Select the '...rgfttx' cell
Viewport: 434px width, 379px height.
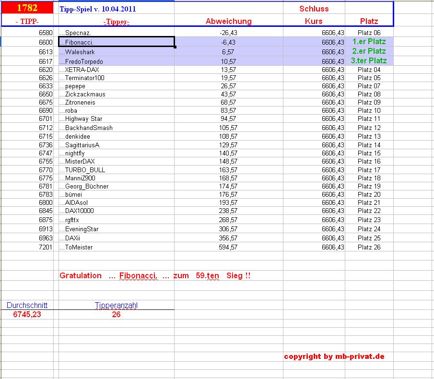click(x=117, y=220)
